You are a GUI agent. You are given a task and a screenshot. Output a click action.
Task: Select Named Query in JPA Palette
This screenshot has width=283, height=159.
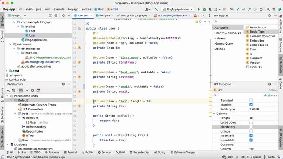click(x=224, y=44)
